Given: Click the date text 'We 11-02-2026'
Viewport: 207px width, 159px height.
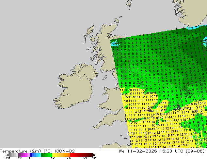Looking at the screenshot, I should [138, 151].
